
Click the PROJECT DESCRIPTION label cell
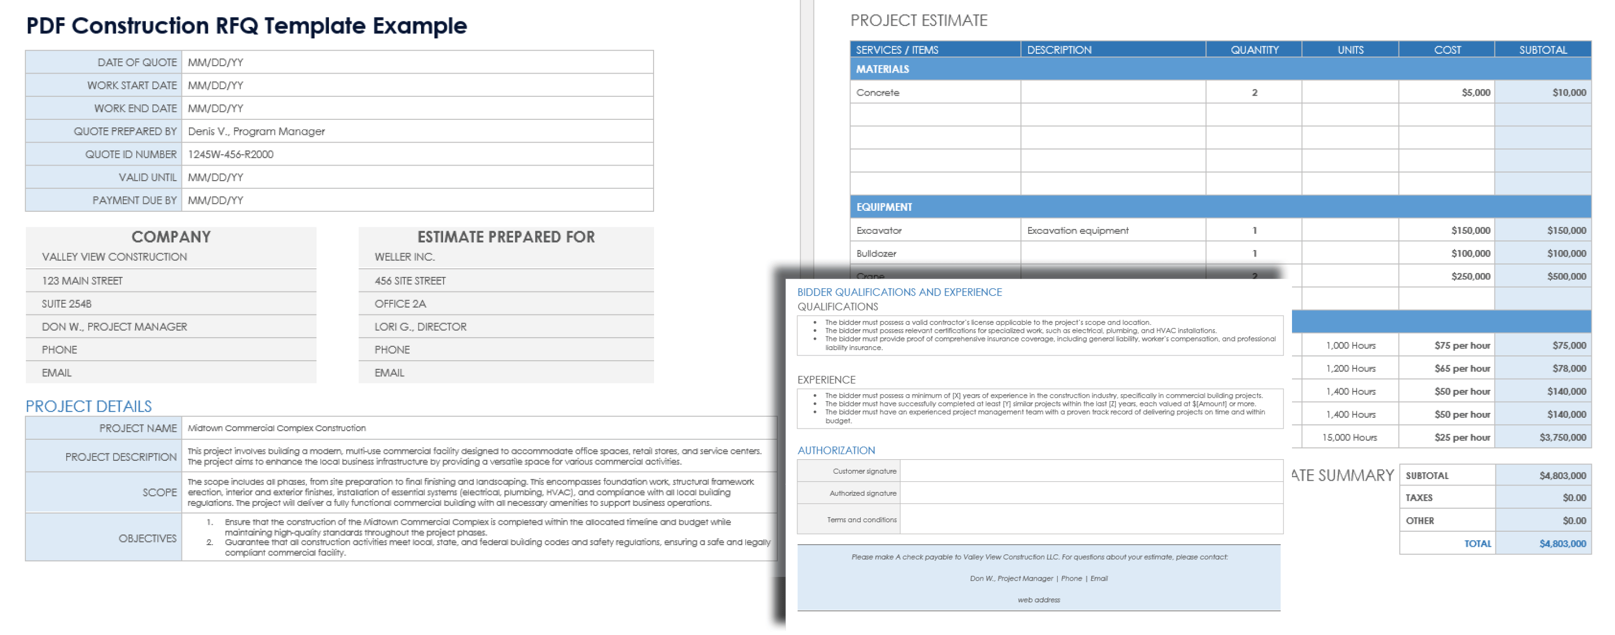103,456
